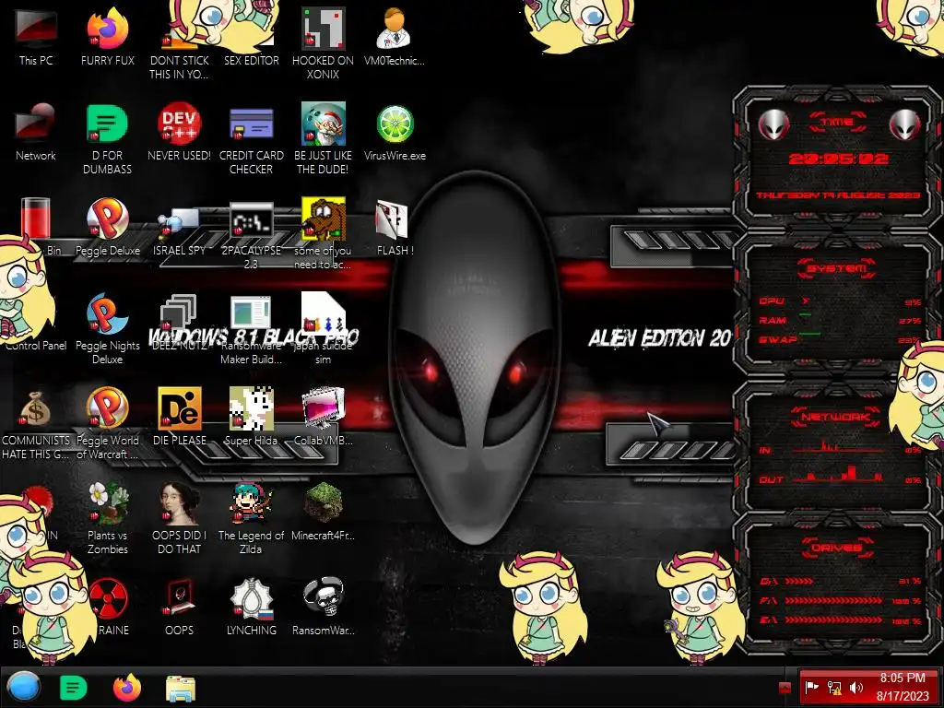944x708 pixels.
Task: Open the Minecraft4Fr... grass block icon
Action: pos(324,512)
